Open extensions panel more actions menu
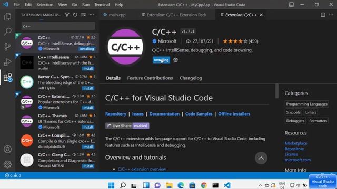The width and height of the screenshot is (337, 189). coord(92,15)
